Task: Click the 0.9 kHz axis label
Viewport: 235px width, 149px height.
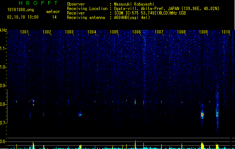Action: point(3,86)
